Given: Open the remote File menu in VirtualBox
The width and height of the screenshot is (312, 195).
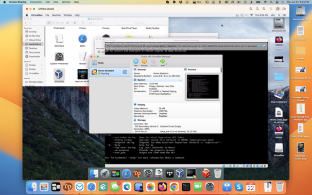Looking at the screenshot, I should tap(47, 15).
